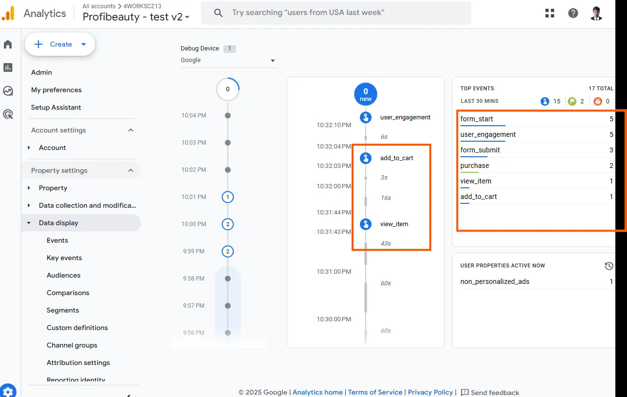Screen dimensions: 627x397
Task: Open the Admin gear icon at bottom left
Action: coord(8,391)
